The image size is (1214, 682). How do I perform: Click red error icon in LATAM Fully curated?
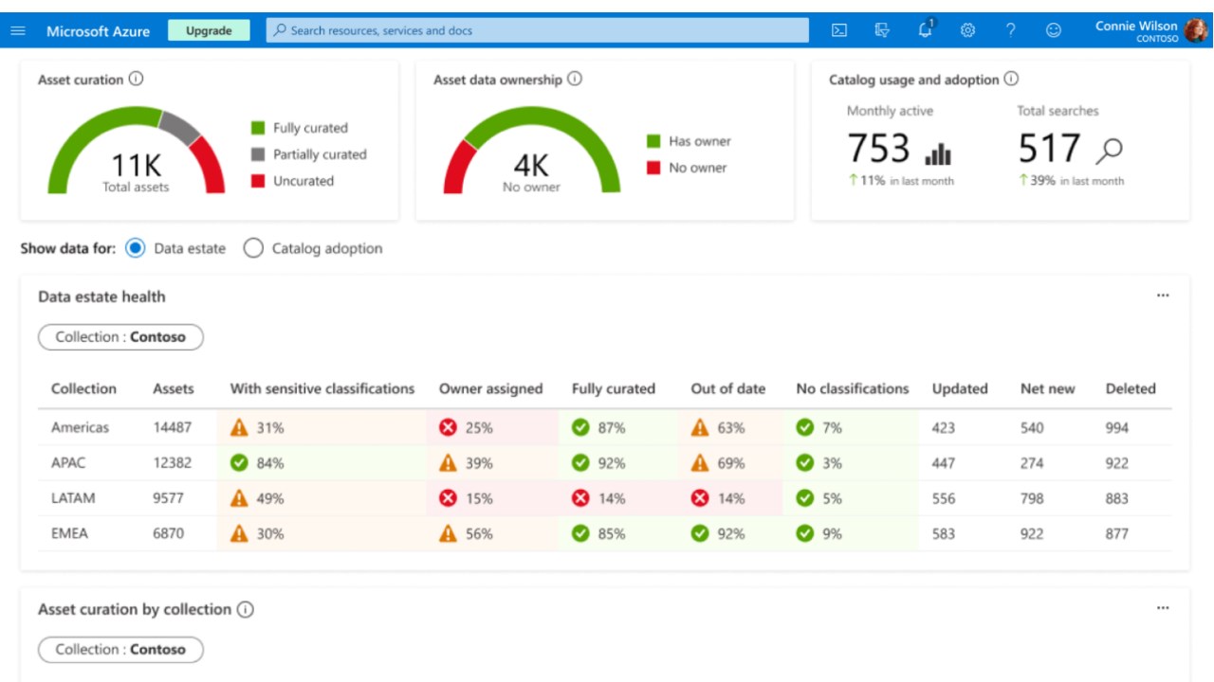point(580,498)
